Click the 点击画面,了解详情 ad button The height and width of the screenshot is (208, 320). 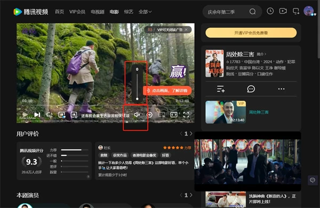[167, 90]
